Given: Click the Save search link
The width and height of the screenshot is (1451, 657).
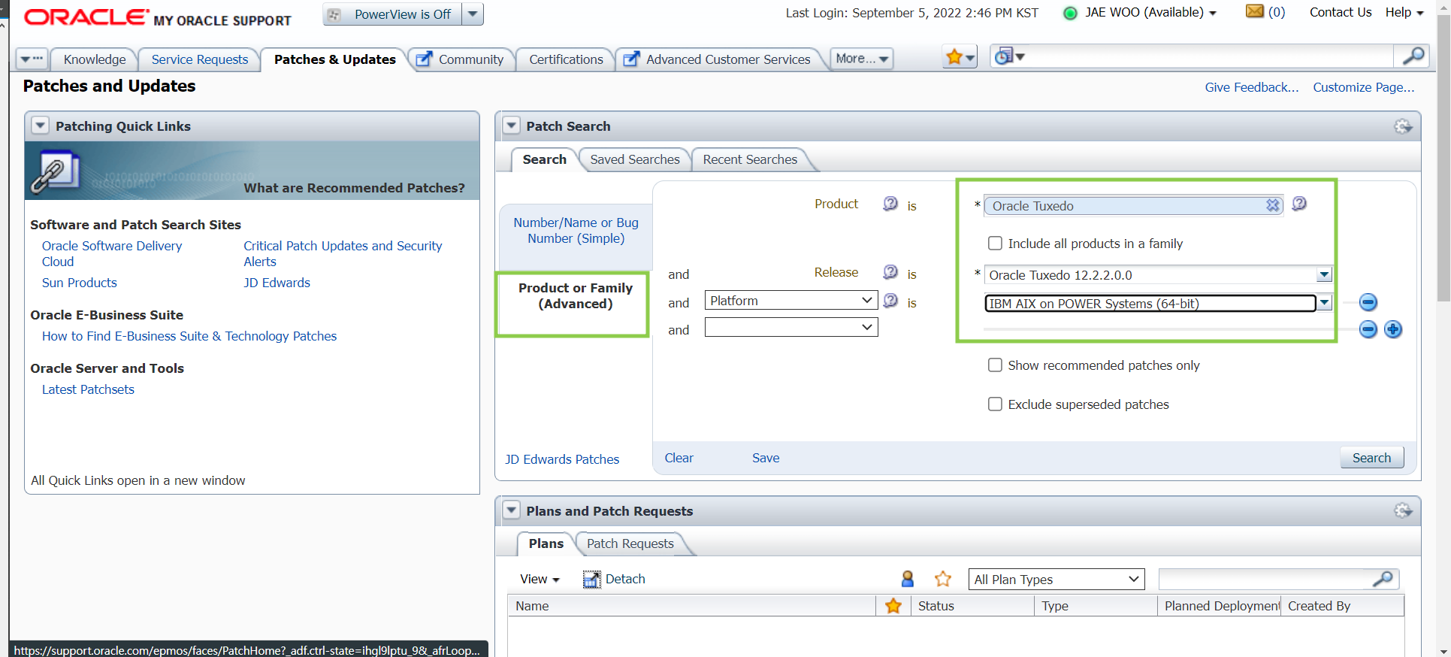Looking at the screenshot, I should [766, 458].
